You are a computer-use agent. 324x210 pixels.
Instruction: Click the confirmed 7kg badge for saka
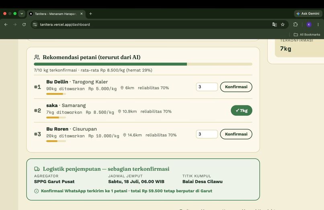241,111
